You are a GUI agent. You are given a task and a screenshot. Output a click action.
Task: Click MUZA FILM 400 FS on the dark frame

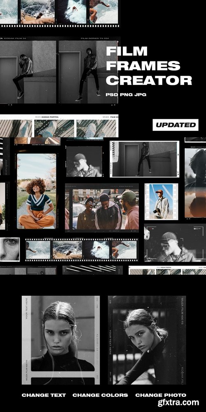pos(183,310)
